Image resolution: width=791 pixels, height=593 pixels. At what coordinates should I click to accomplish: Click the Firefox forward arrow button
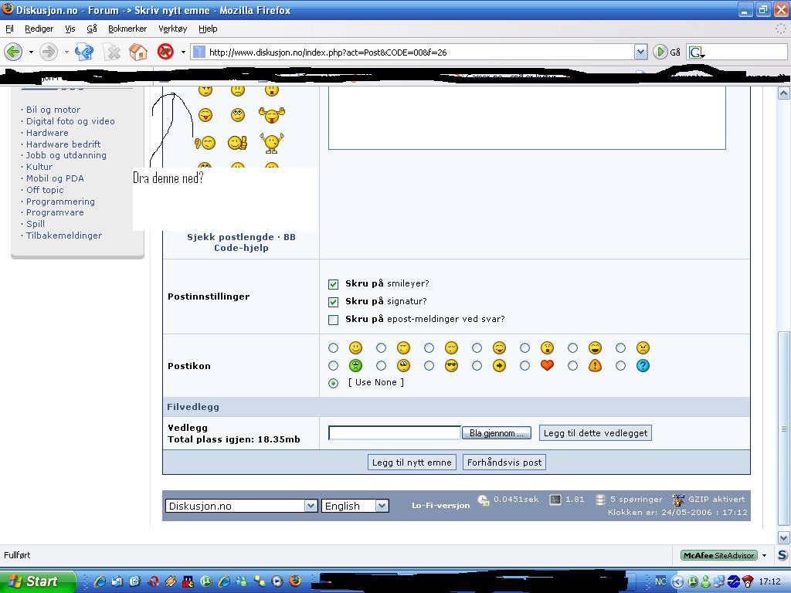(x=49, y=52)
